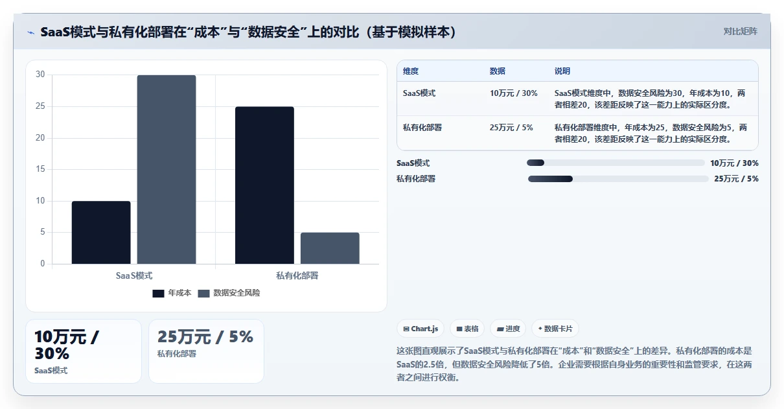The image size is (784, 409).
Task: Click the 10万元 / 30% value after the progress bar
Action: 734,163
